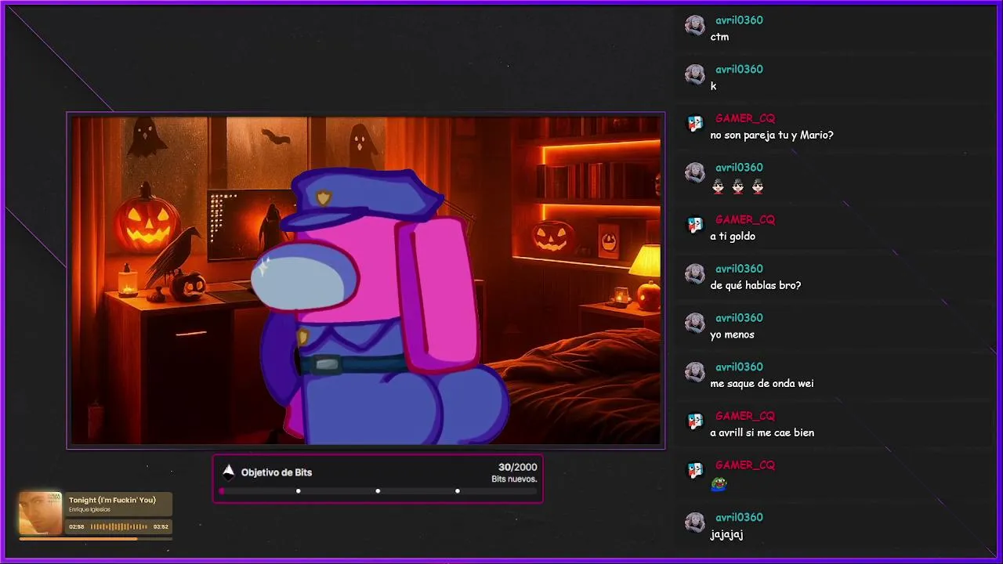Screen dimensions: 1003x564
Task: Click the yellow bedside lamp in the video frame
Action: [646, 262]
